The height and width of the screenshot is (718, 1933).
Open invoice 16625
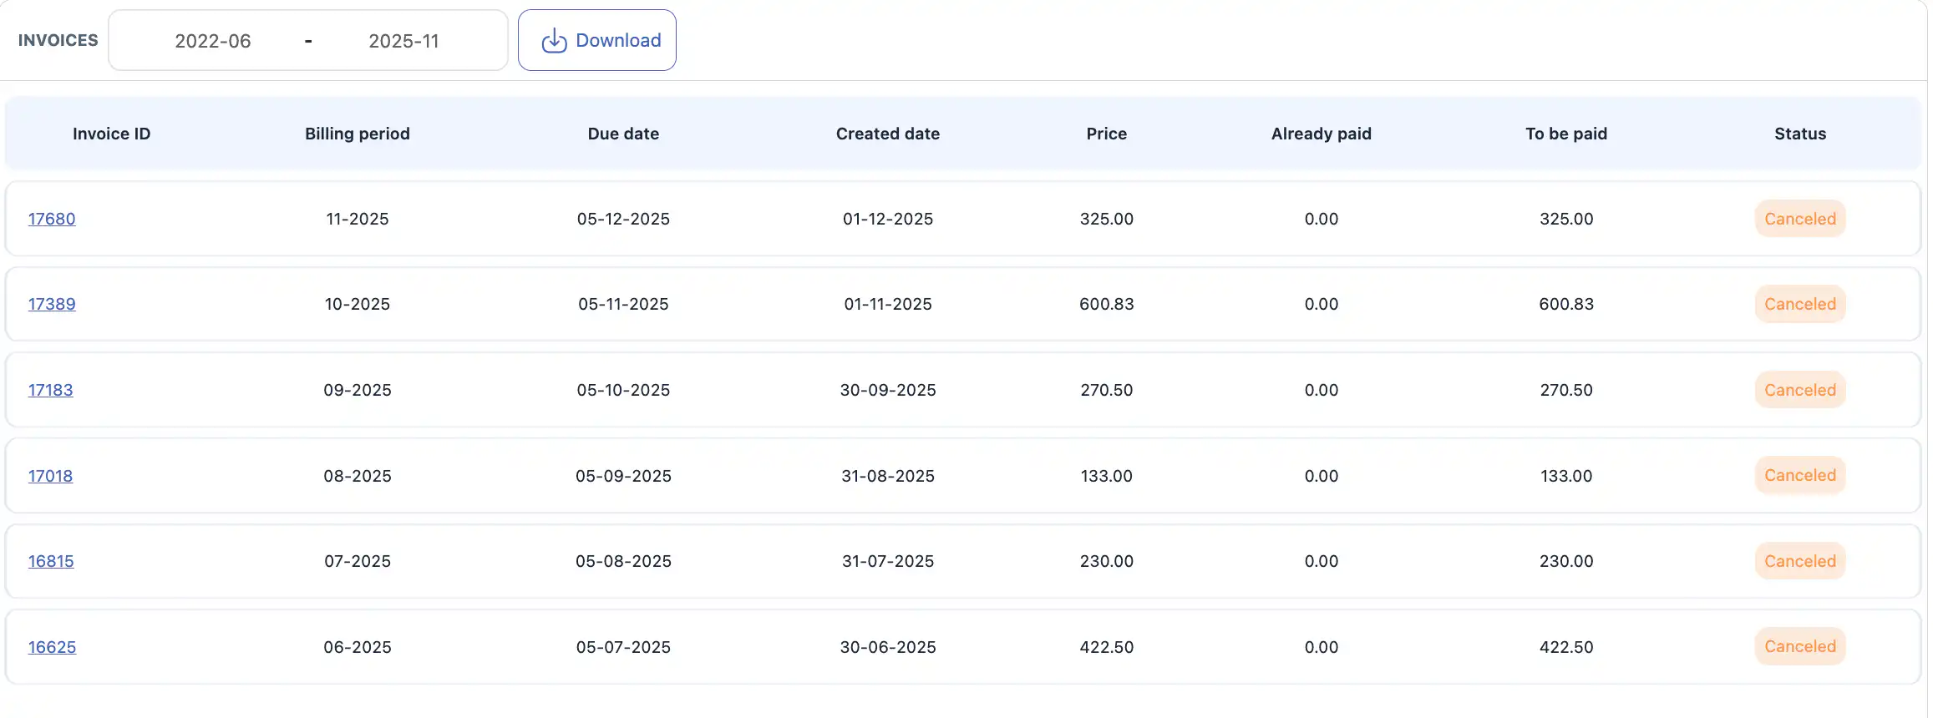pyautogui.click(x=52, y=647)
